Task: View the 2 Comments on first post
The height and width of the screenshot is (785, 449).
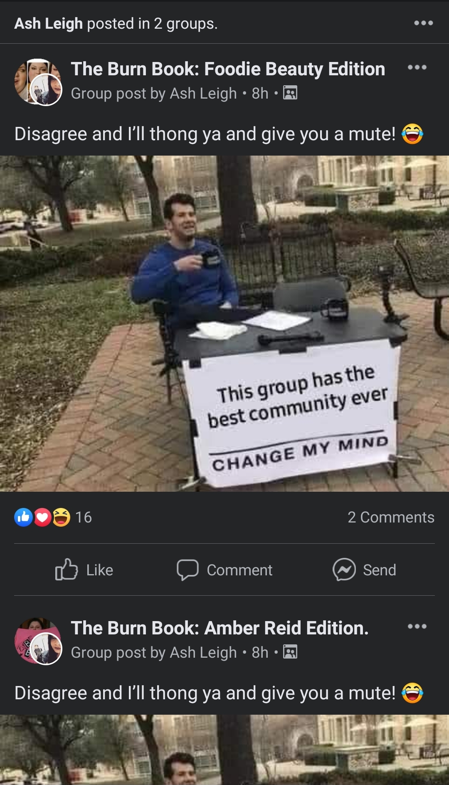Action: tap(391, 517)
